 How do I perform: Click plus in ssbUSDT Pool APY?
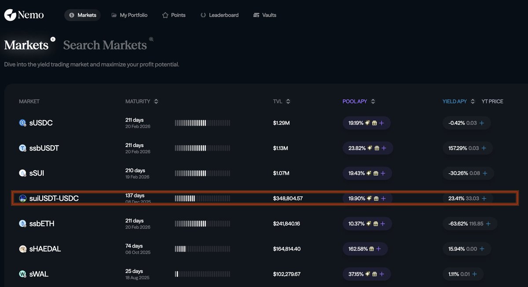[384, 148]
